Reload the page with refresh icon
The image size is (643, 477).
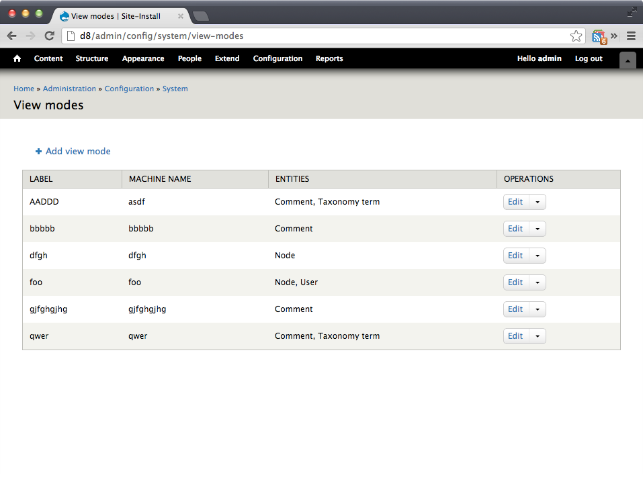pyautogui.click(x=49, y=36)
